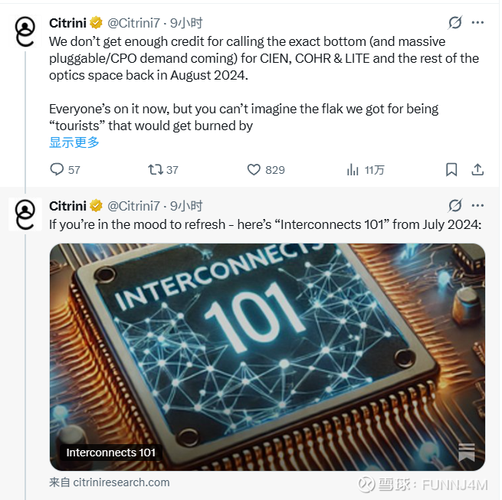Viewport: 502px width, 500px height.
Task: View analytics showing 11万 views
Action: (x=353, y=169)
